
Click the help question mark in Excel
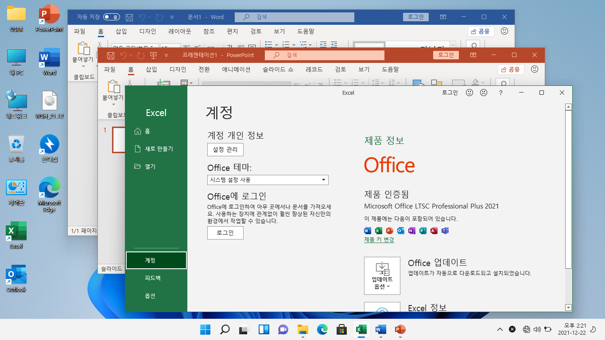tap(501, 93)
